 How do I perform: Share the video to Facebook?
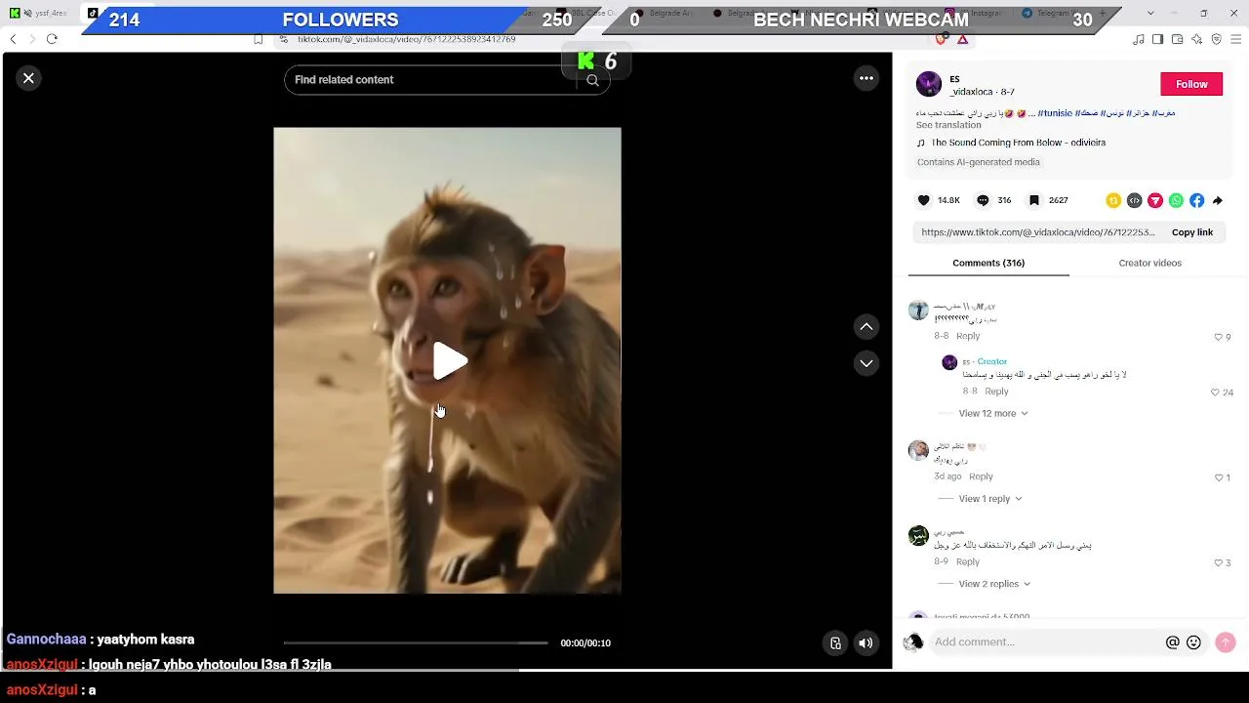(x=1197, y=200)
